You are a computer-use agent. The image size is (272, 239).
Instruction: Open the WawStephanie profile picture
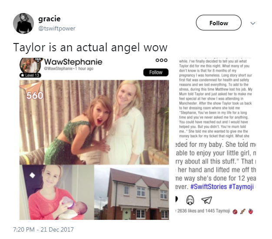point(31,65)
